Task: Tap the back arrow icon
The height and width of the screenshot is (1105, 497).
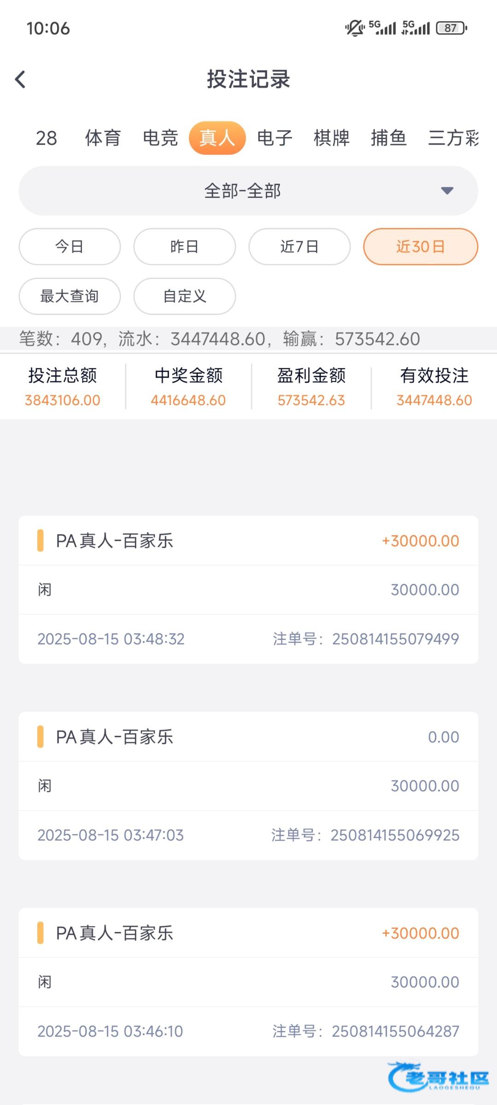Action: tap(20, 79)
